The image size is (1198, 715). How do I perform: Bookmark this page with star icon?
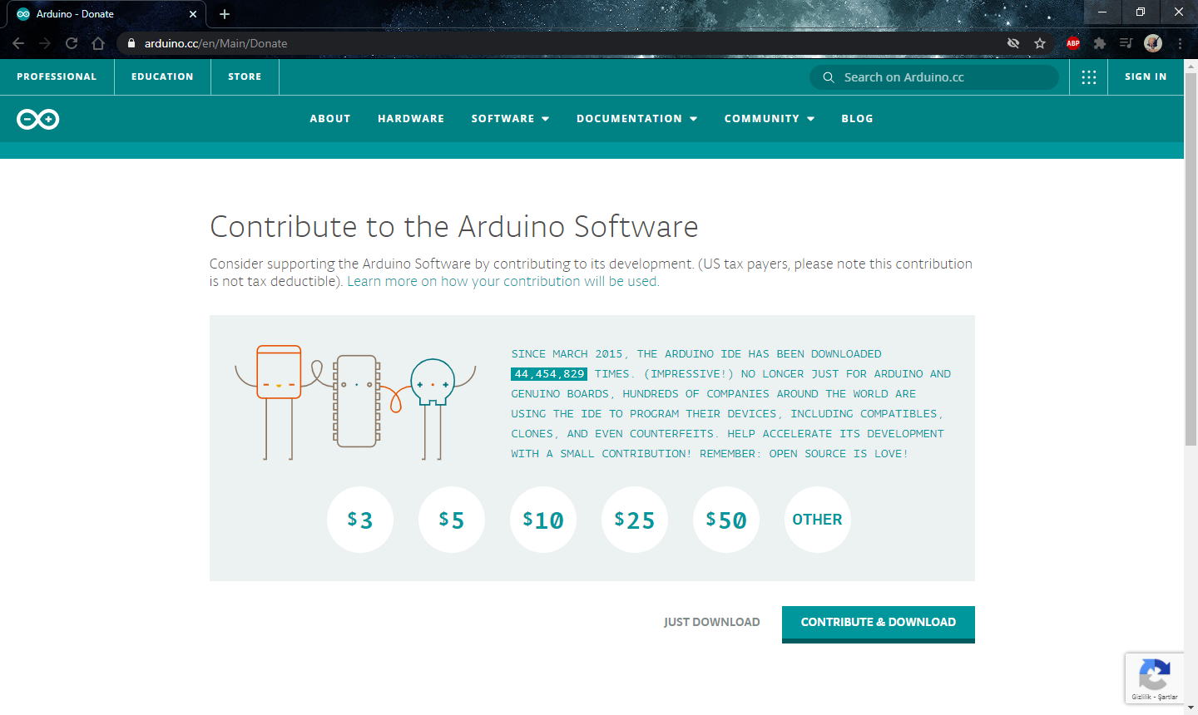click(1040, 43)
